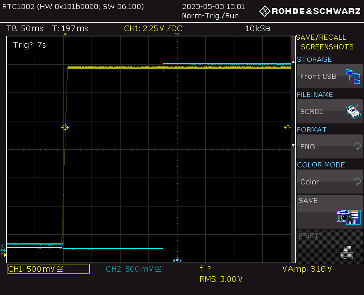Click the T: 197 ms trigger time readout
364x295 pixels.
[x=70, y=28]
